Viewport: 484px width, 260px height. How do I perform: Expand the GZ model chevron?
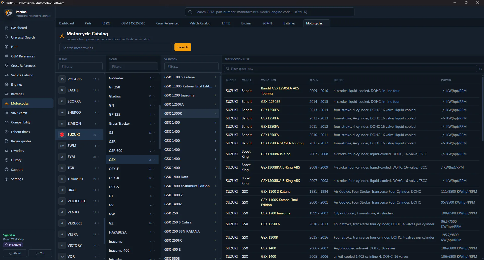(154, 223)
